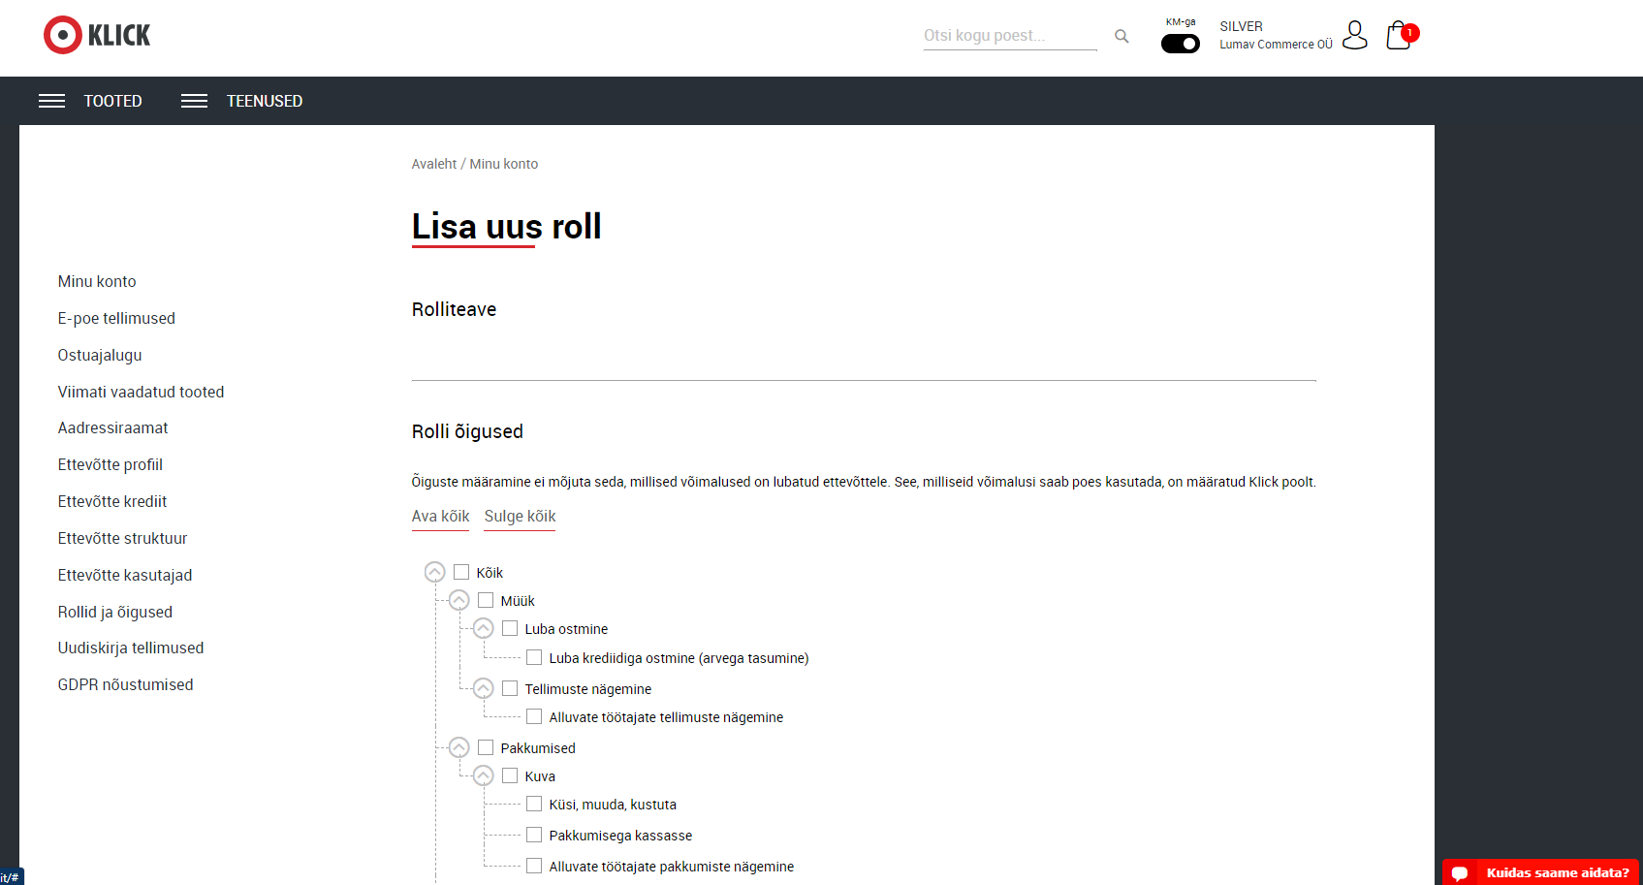The image size is (1643, 885).
Task: Go to Ettevõtte kasutajad in sidebar
Action: point(124,575)
